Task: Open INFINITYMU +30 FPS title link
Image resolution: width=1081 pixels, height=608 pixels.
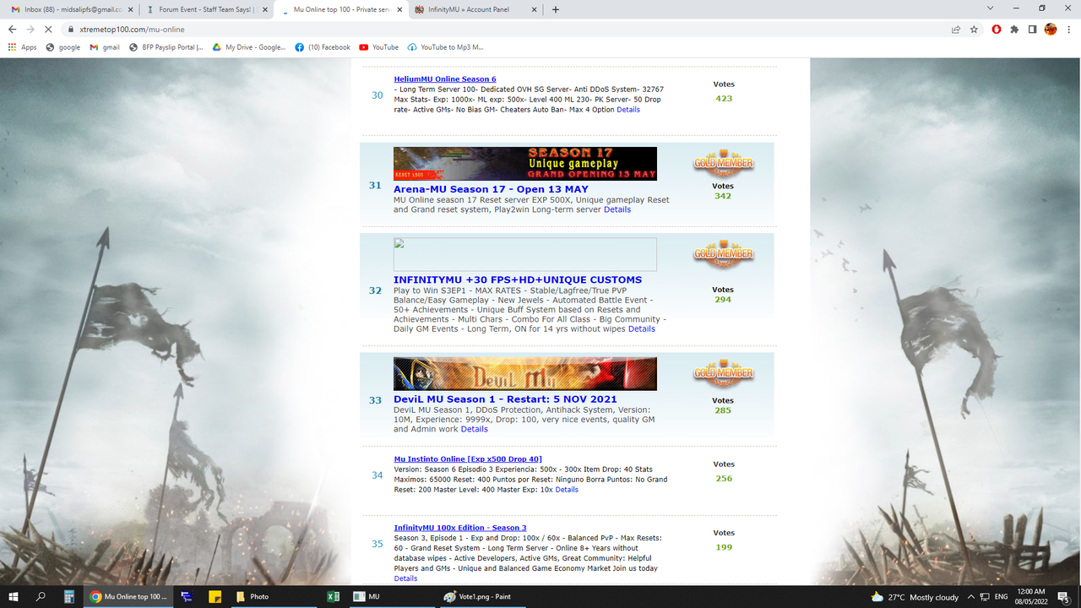Action: tap(518, 280)
